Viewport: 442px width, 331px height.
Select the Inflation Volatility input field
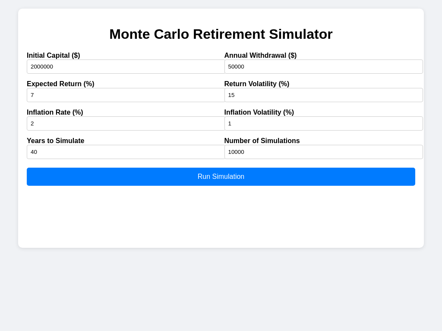[x=324, y=123]
